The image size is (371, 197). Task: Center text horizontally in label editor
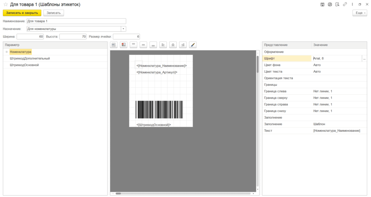pos(173,45)
